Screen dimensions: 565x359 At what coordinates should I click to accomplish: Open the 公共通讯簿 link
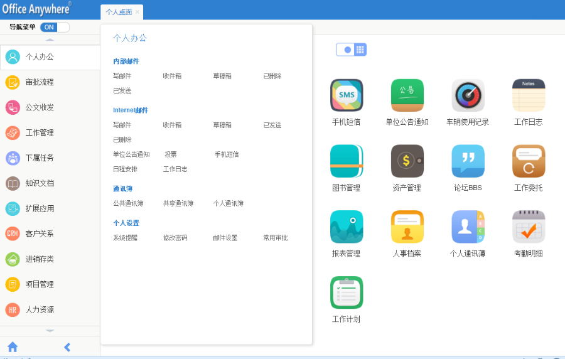pyautogui.click(x=128, y=203)
